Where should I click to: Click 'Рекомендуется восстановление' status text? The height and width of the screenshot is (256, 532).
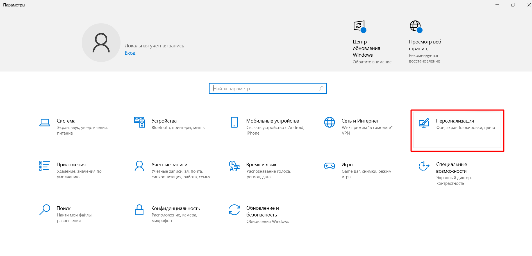424,58
